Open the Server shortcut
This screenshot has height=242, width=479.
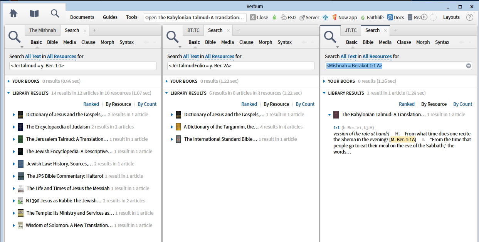tap(309, 17)
